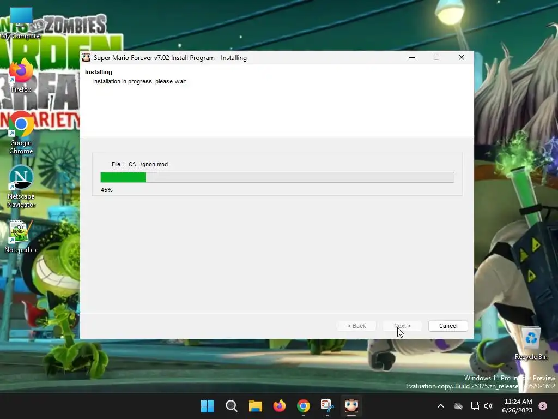Click the 'Installing' heading text
This screenshot has width=558, height=419.
pos(99,72)
